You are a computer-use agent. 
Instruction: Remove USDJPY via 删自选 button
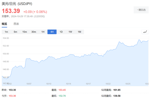(141, 10)
